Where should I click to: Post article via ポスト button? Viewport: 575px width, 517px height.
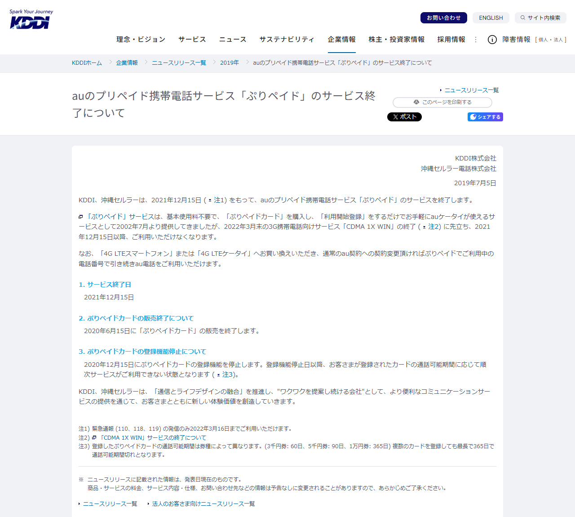tap(404, 117)
